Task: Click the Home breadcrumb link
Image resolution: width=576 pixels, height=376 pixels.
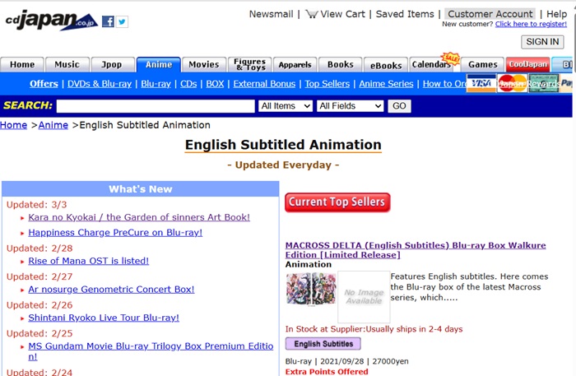Action: coord(14,125)
